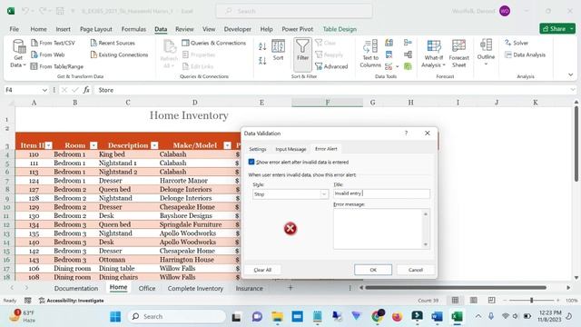Image resolution: width=581 pixels, height=327 pixels.
Task: Open Data Validation help question mark
Action: (406, 133)
